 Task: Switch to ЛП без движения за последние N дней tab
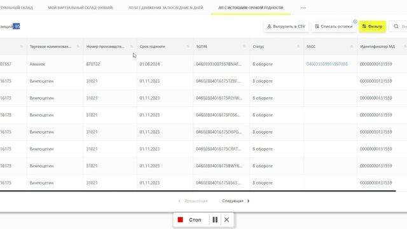coord(165,8)
